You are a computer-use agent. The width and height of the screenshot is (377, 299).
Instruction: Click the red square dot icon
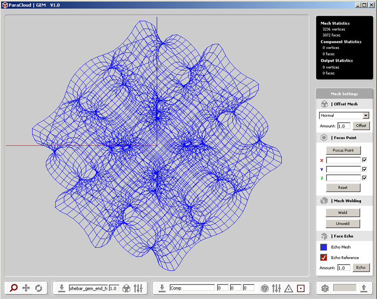[301, 288]
